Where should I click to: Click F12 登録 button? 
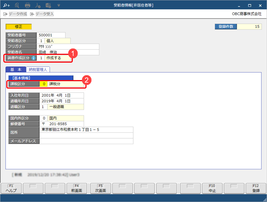click(x=256, y=188)
